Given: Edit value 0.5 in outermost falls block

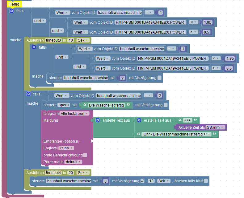Looking at the screenshot, I should 206,32.
